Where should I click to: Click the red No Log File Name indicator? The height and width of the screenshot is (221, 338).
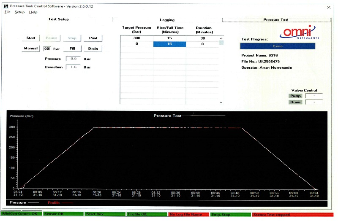188,214
